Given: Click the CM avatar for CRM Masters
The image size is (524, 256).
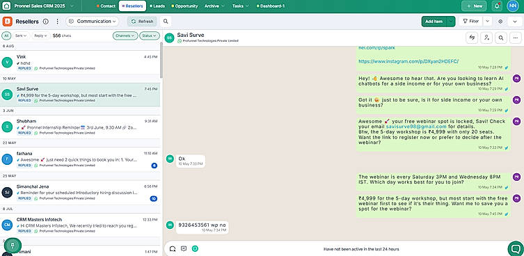Looking at the screenshot, I should (x=7, y=225).
